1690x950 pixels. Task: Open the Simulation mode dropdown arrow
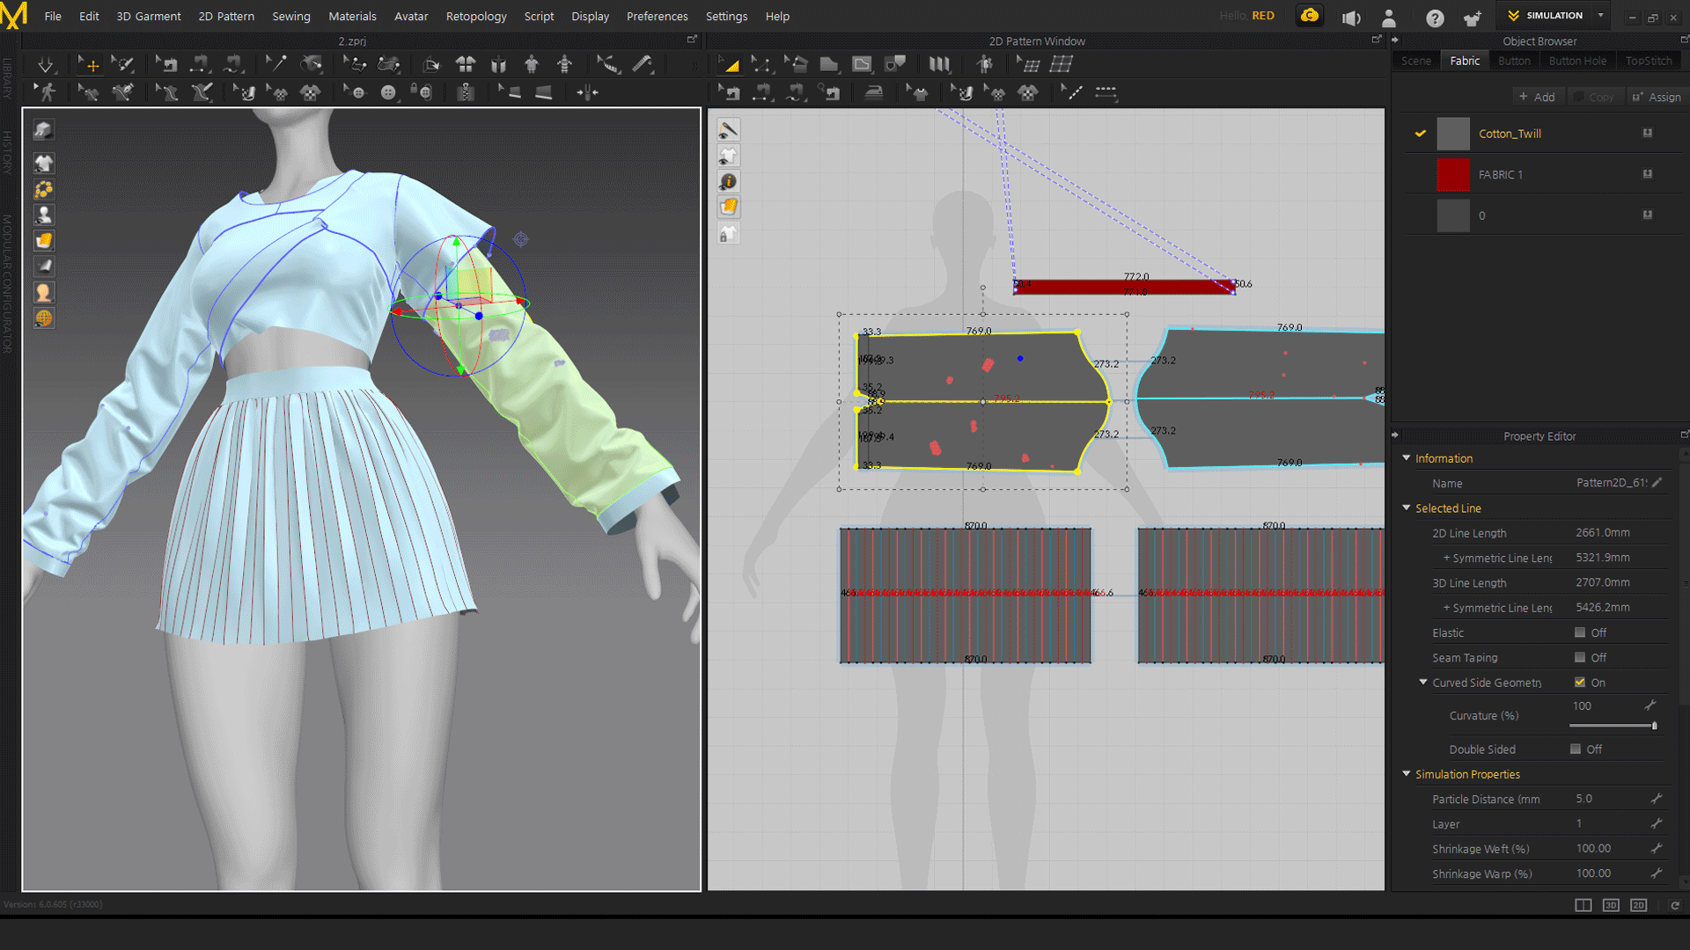tap(1600, 15)
